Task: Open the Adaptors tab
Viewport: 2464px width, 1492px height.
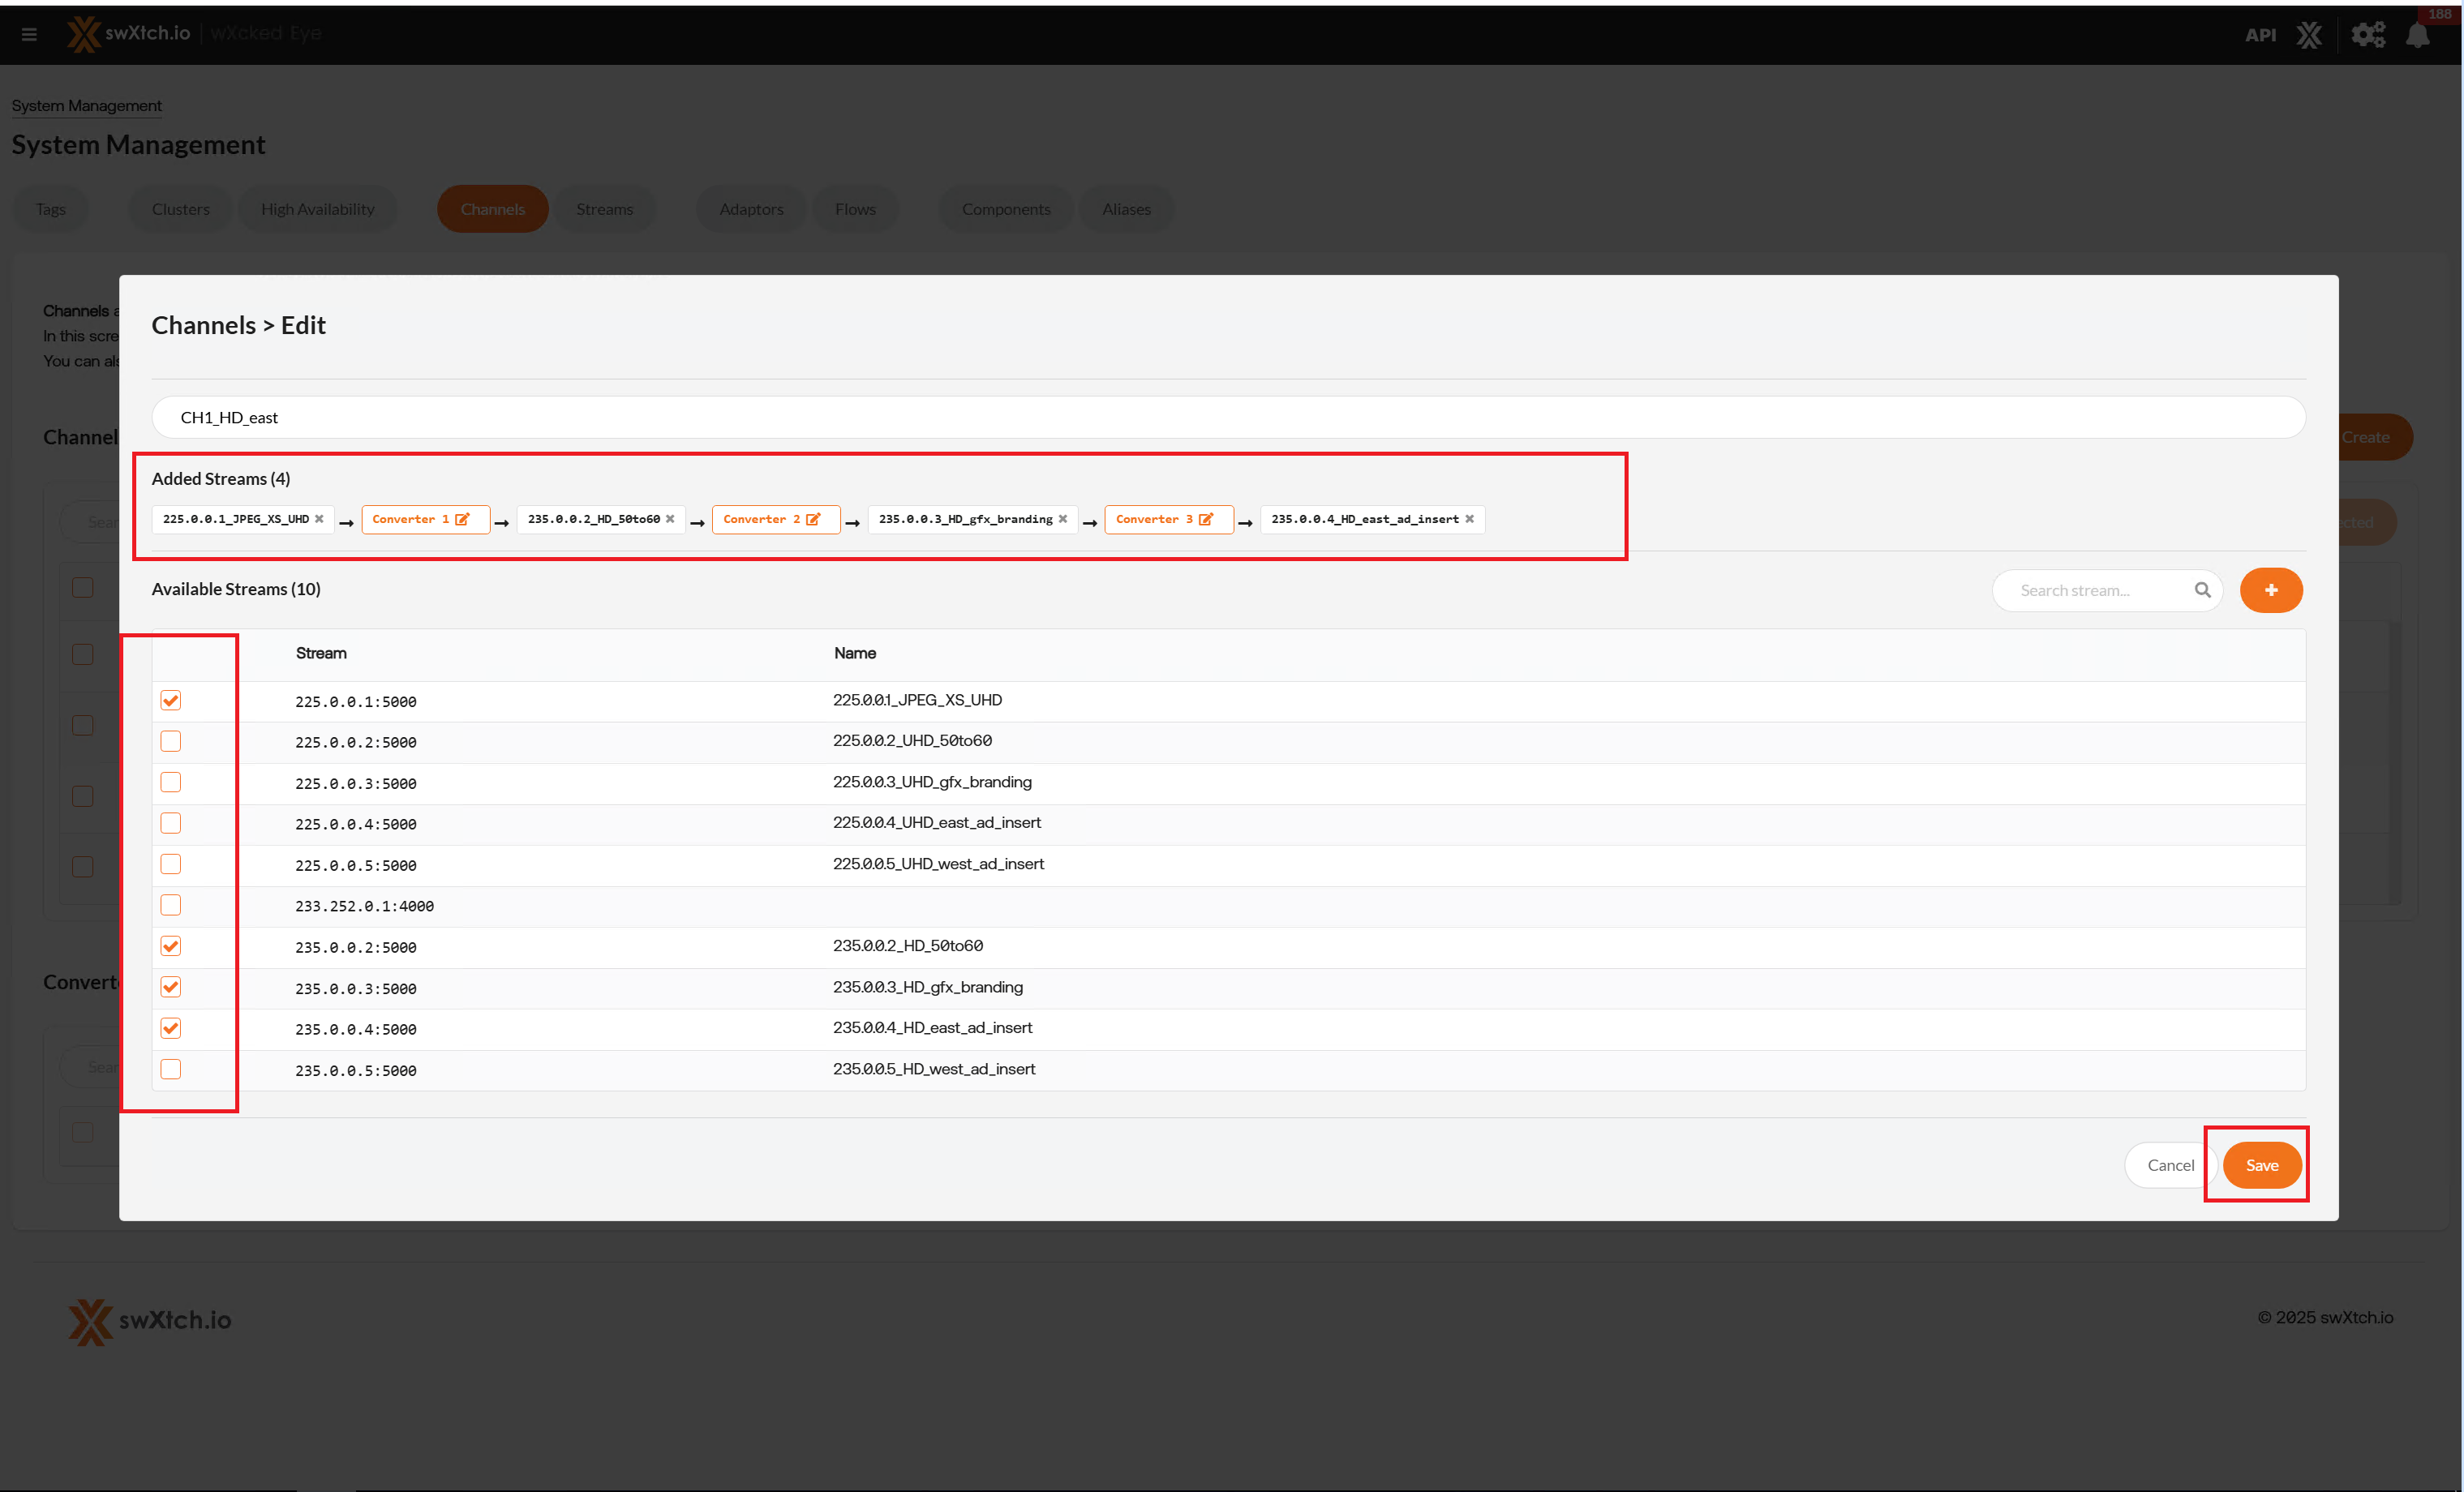Action: coord(751,209)
